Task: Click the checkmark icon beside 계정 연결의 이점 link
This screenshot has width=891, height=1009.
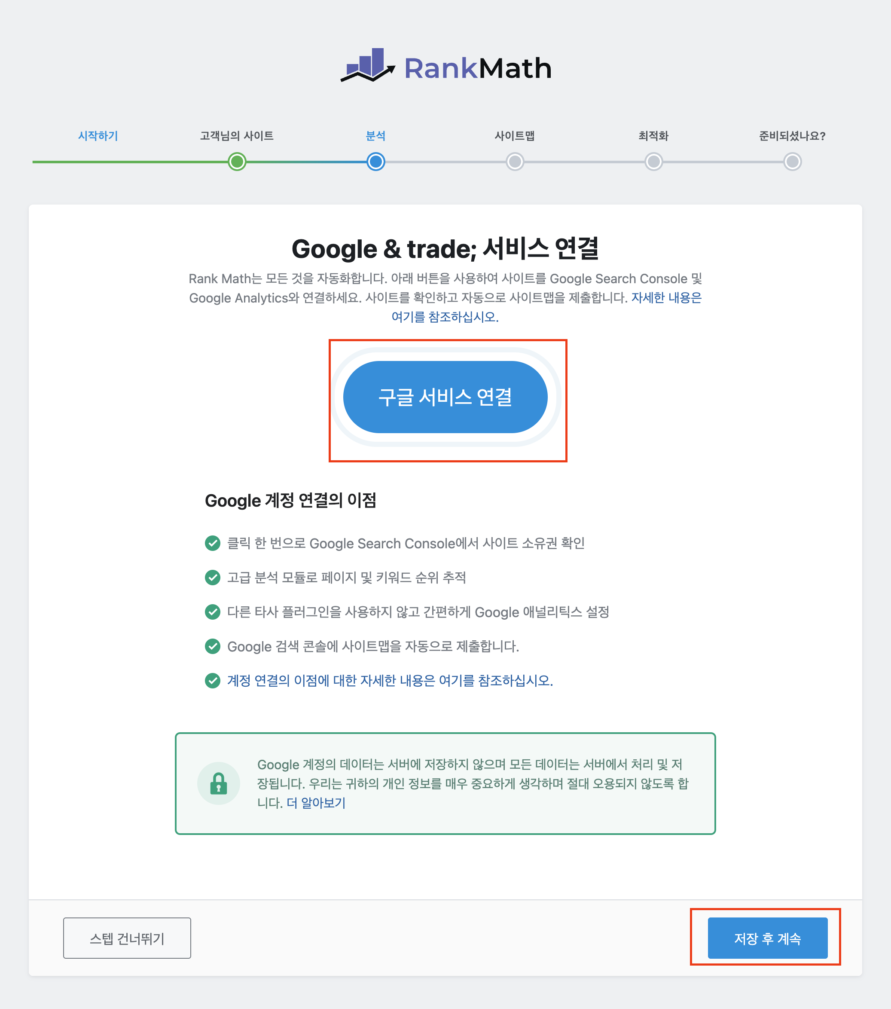Action: click(212, 681)
